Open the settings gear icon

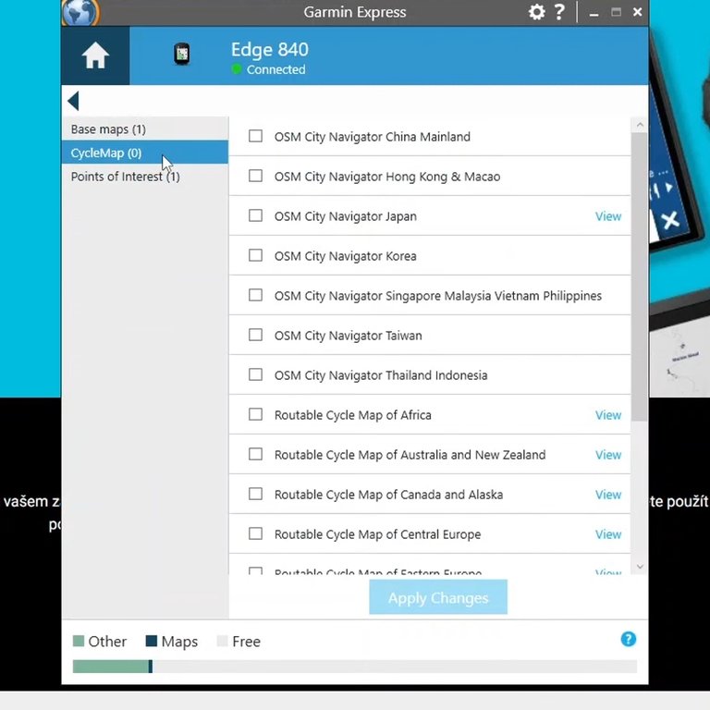tap(536, 12)
